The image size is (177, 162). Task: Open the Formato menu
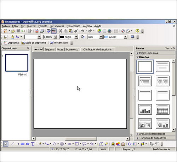click(x=43, y=26)
